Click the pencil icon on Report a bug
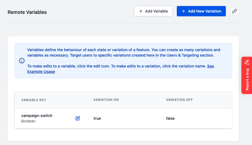Screen dimensions: 252x145 (247, 62)
